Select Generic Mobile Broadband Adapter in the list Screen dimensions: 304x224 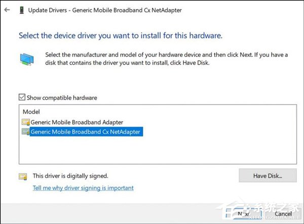77,122
